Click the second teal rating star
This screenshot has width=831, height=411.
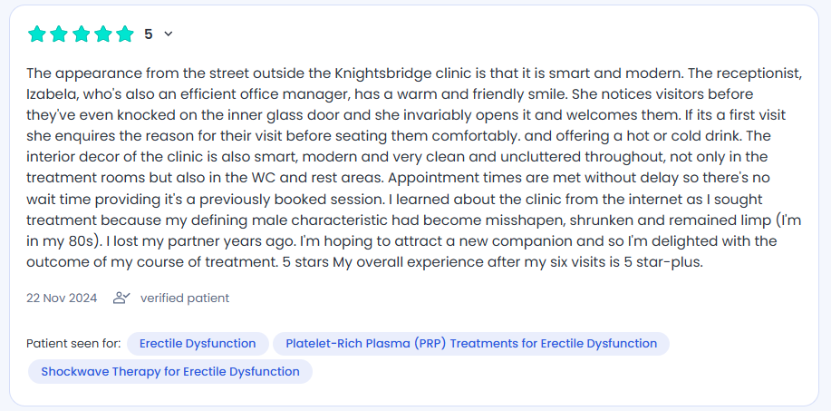tap(59, 34)
